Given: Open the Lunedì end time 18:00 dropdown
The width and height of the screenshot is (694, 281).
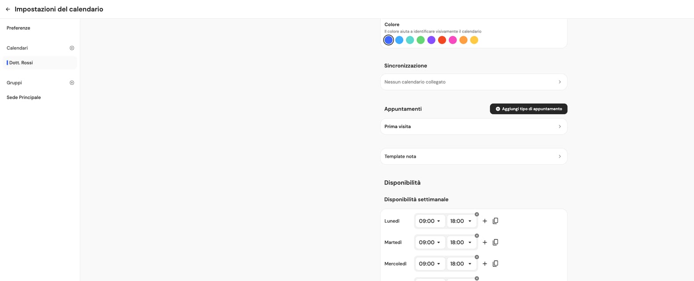Looking at the screenshot, I should (462, 221).
